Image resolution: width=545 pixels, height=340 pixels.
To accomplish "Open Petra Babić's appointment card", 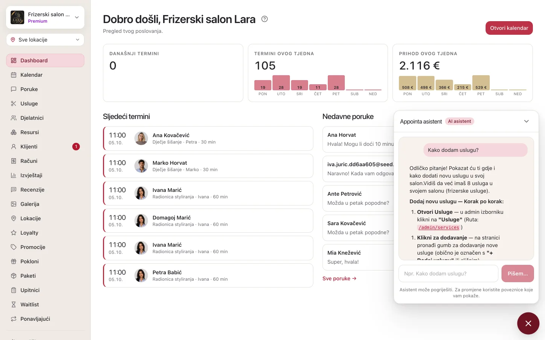I will click(208, 275).
